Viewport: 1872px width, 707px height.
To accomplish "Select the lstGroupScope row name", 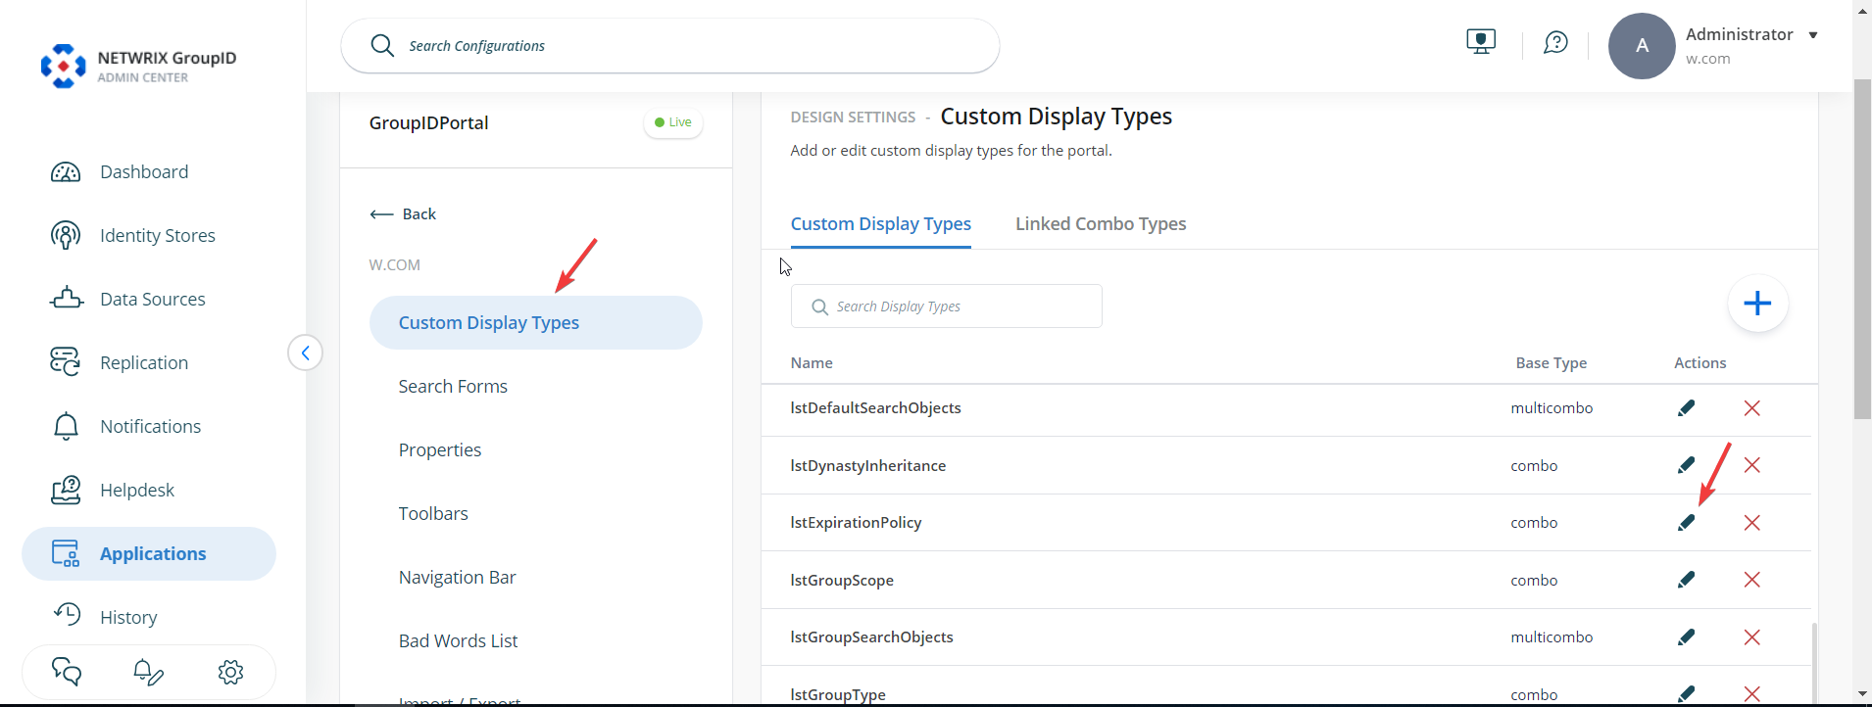I will tap(842, 581).
